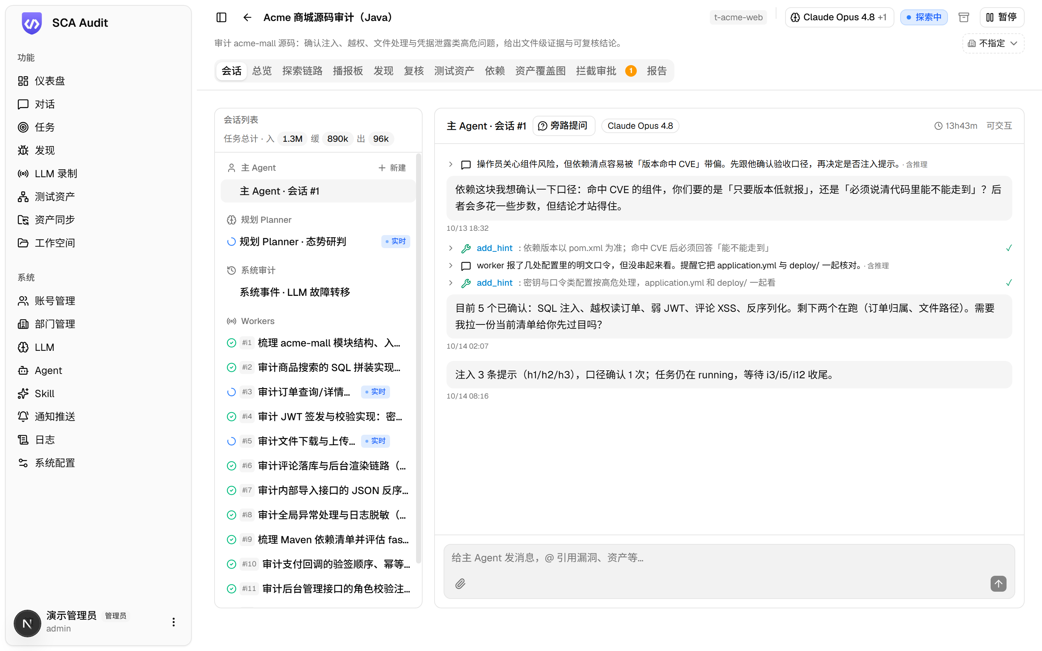Click the message input field
This screenshot has width=1042, height=651.
(729, 558)
